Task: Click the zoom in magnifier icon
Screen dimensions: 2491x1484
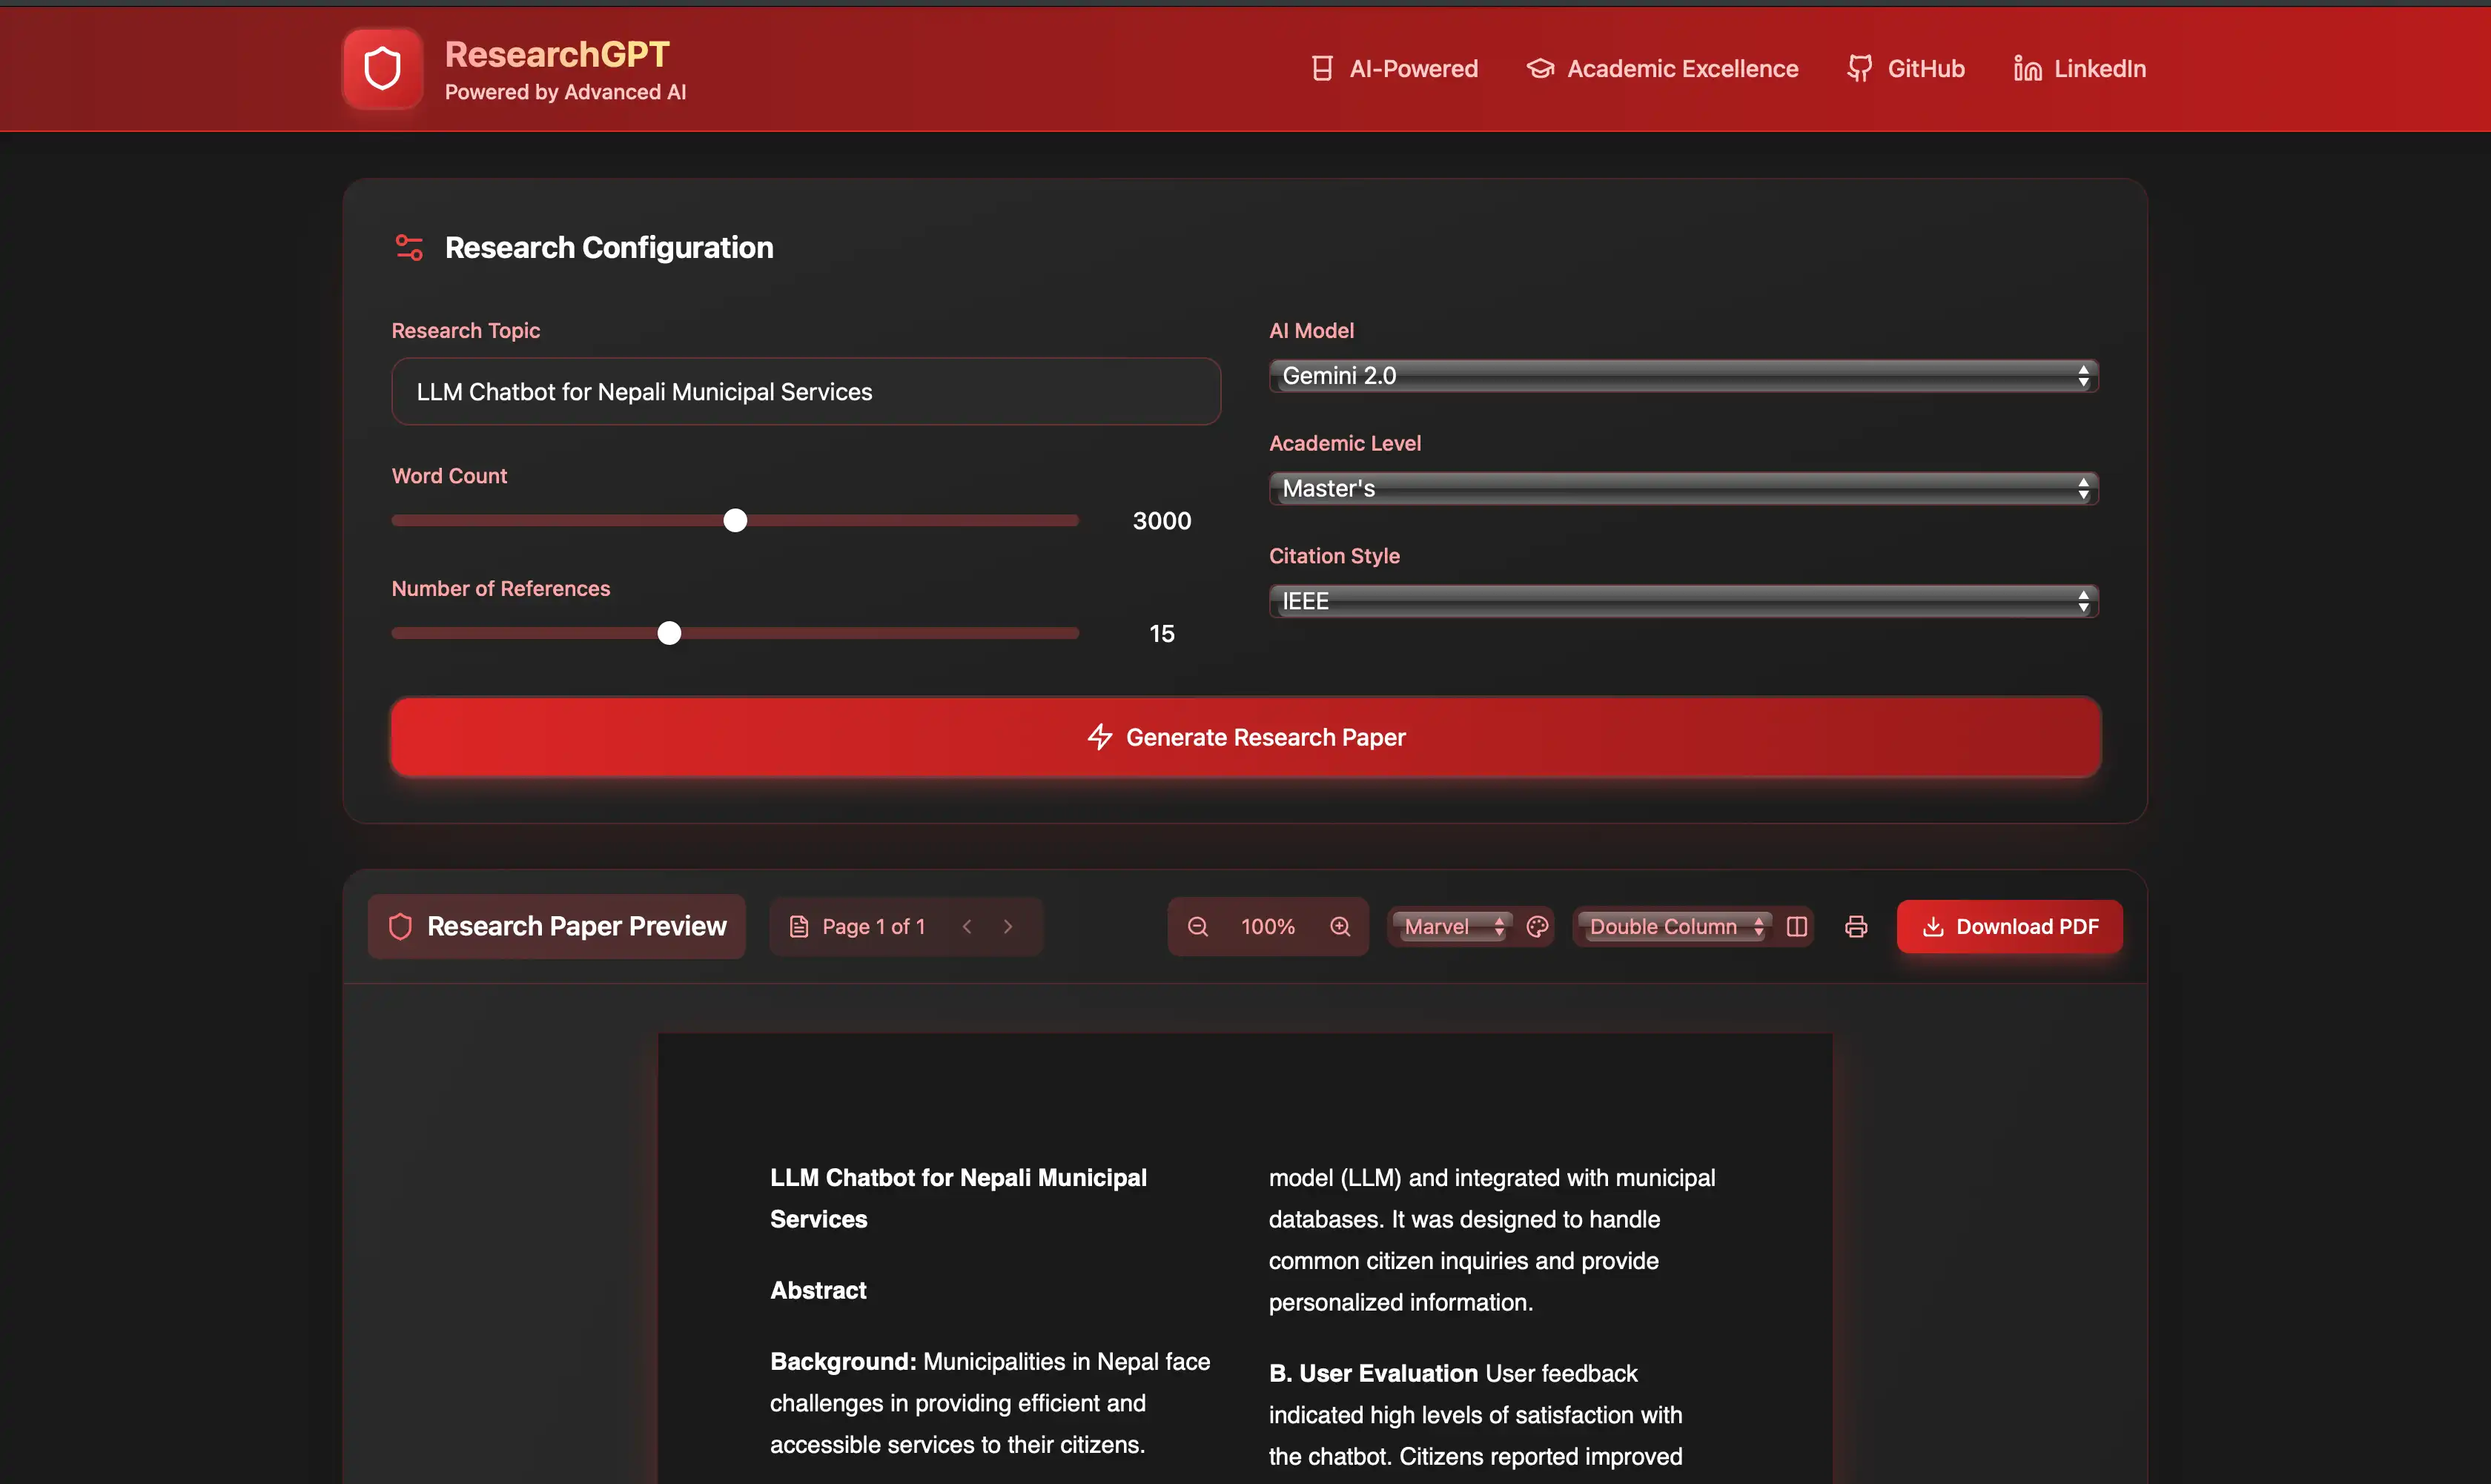Action: [x=1340, y=927]
